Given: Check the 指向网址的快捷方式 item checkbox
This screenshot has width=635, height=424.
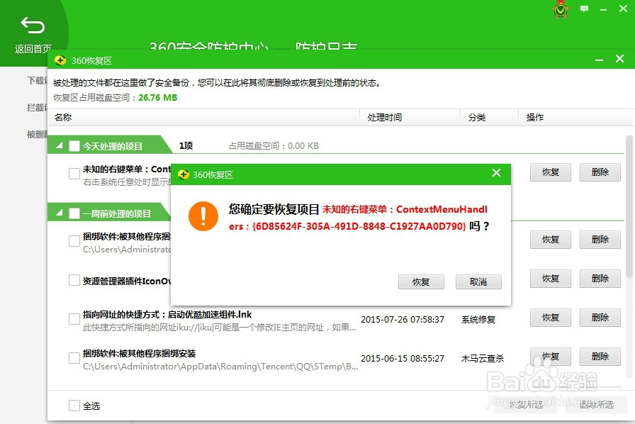Looking at the screenshot, I should tap(74, 319).
